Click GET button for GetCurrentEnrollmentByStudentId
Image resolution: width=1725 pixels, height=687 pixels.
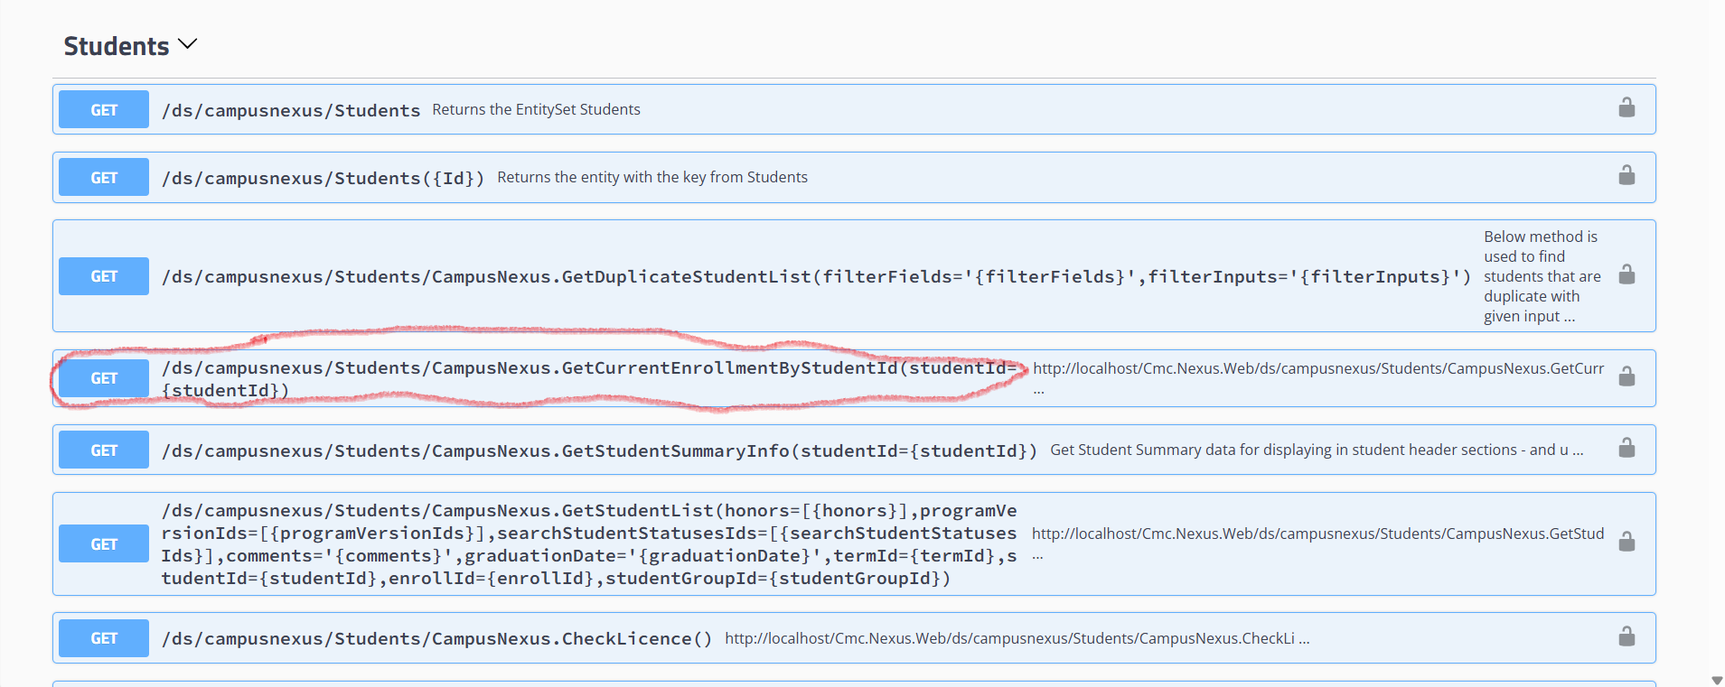coord(104,378)
